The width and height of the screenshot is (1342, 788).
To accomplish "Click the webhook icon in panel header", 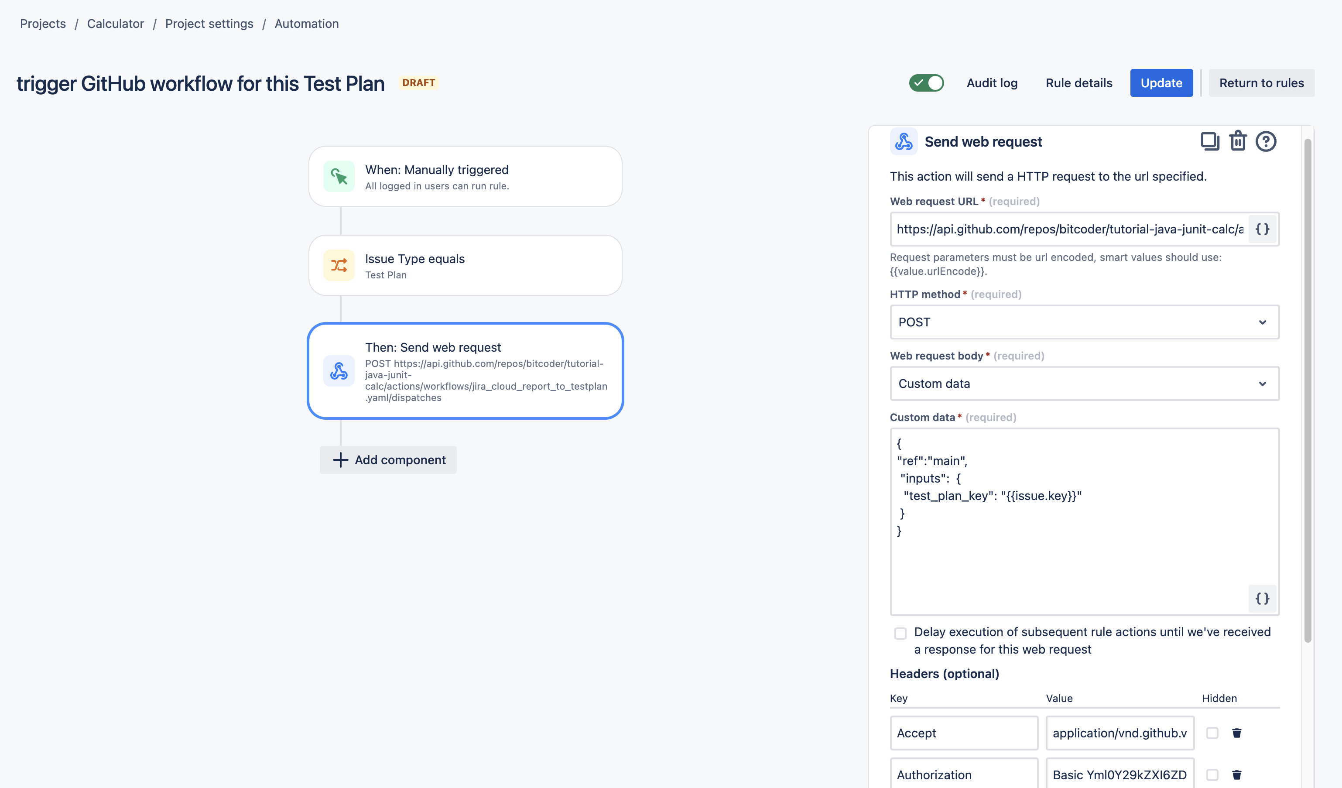I will click(x=904, y=142).
